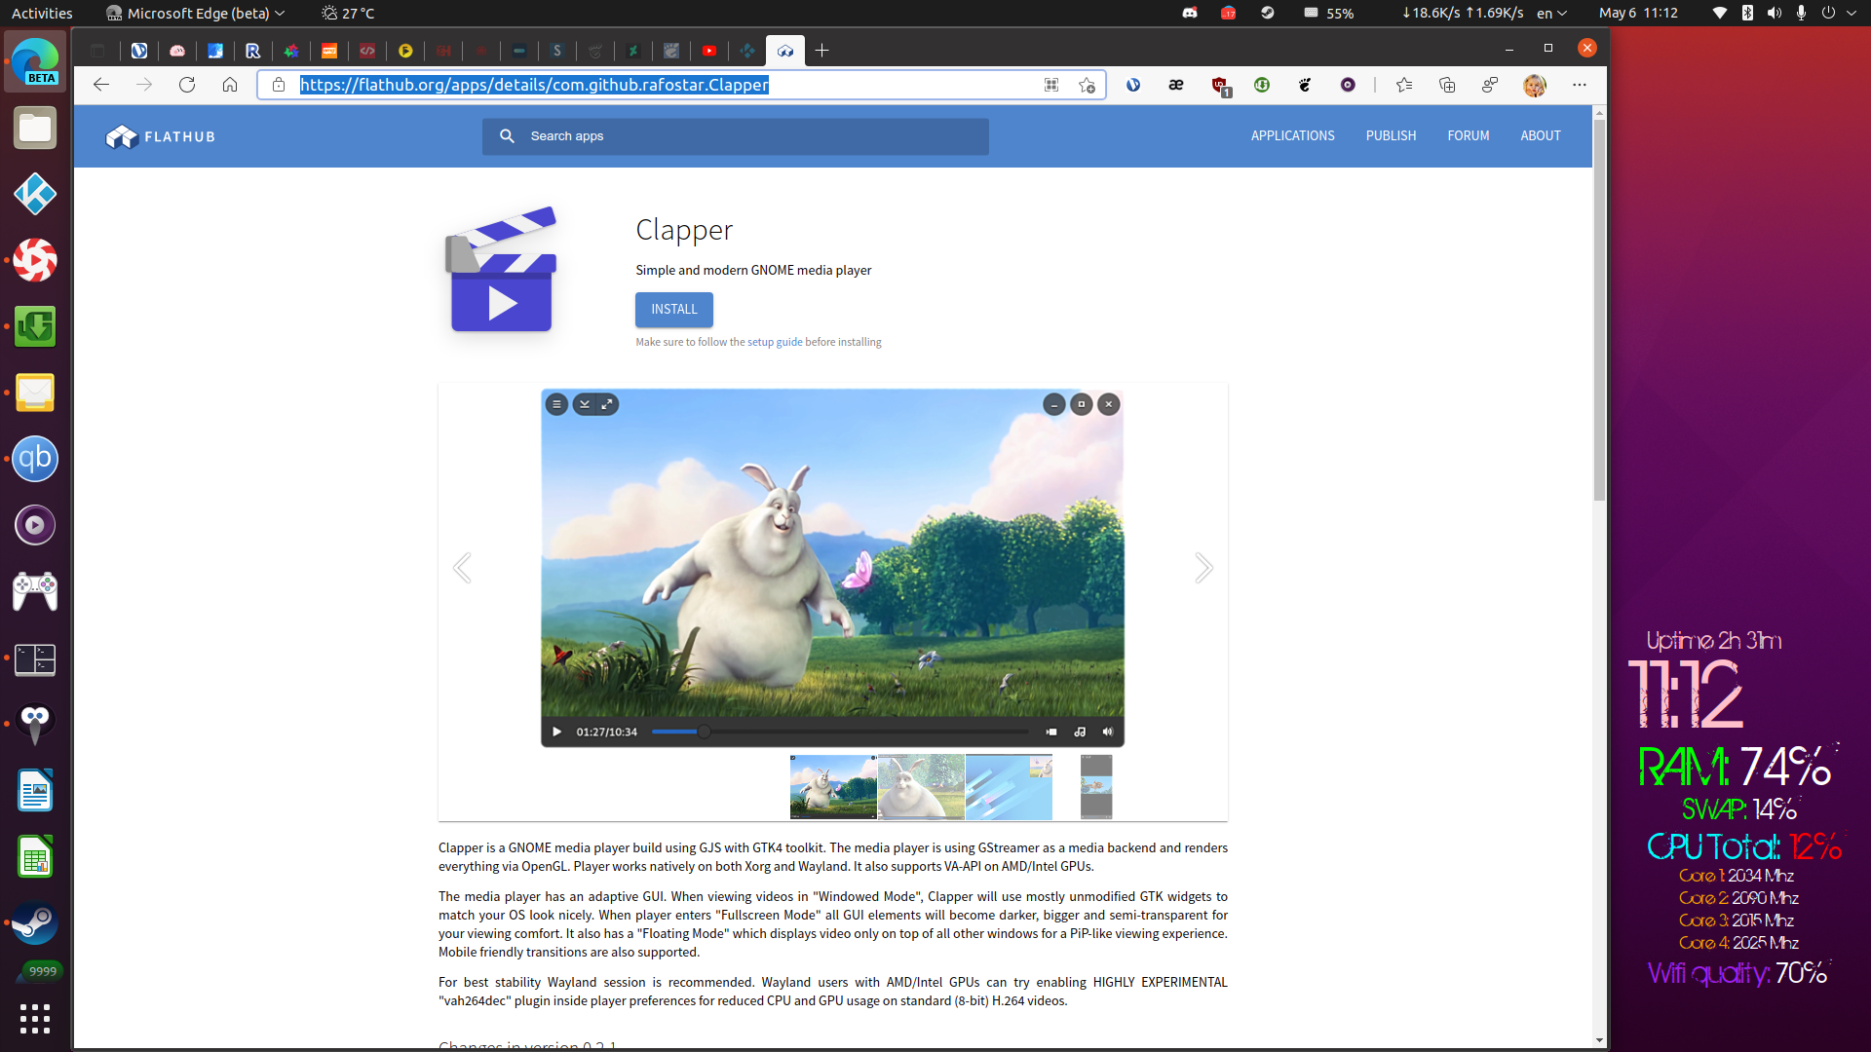The image size is (1871, 1052).
Task: Click the 27 °C weather indicator
Action: [x=348, y=13]
